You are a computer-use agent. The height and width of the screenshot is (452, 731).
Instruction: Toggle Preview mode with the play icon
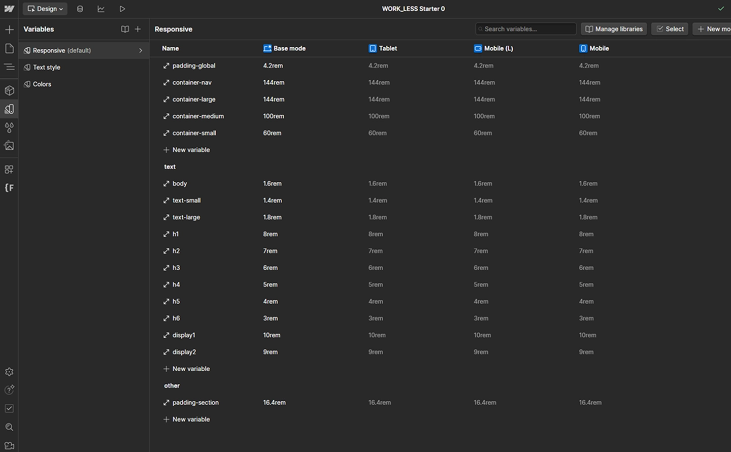tap(122, 9)
